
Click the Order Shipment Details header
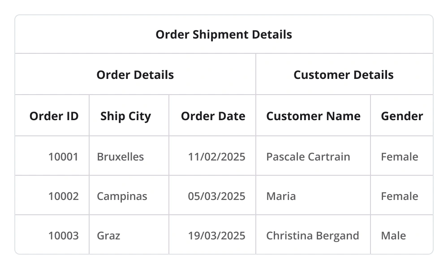[224, 35]
